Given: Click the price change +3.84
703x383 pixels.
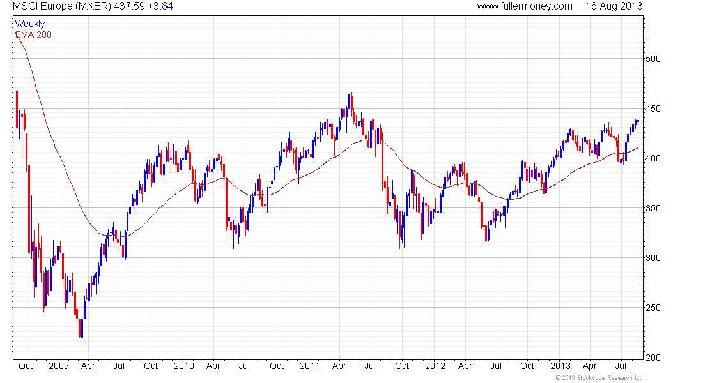Looking at the screenshot, I should 160,6.
